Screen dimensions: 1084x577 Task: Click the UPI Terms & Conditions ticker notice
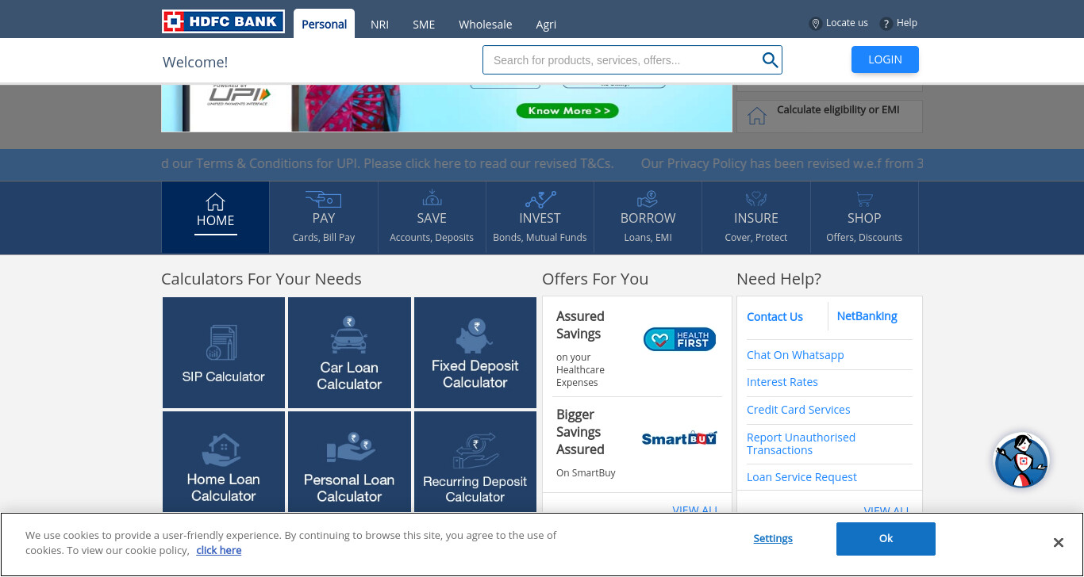point(387,164)
